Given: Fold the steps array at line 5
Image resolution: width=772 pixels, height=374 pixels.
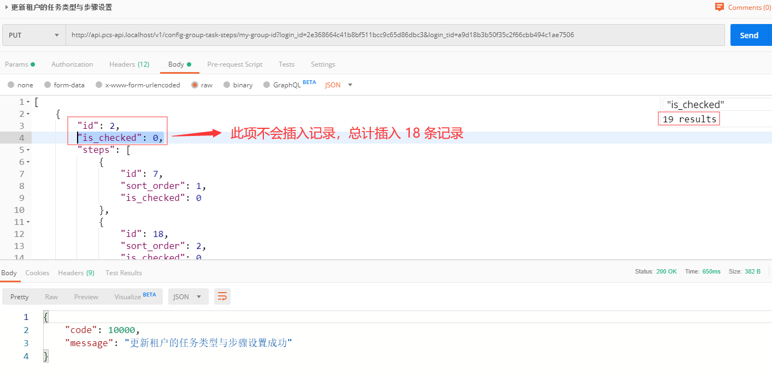Looking at the screenshot, I should pyautogui.click(x=28, y=150).
